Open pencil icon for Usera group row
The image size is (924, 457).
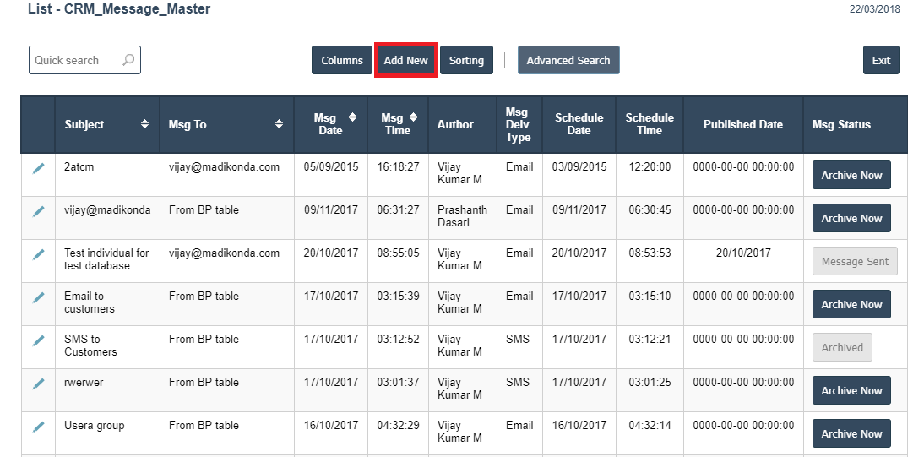pyautogui.click(x=38, y=427)
